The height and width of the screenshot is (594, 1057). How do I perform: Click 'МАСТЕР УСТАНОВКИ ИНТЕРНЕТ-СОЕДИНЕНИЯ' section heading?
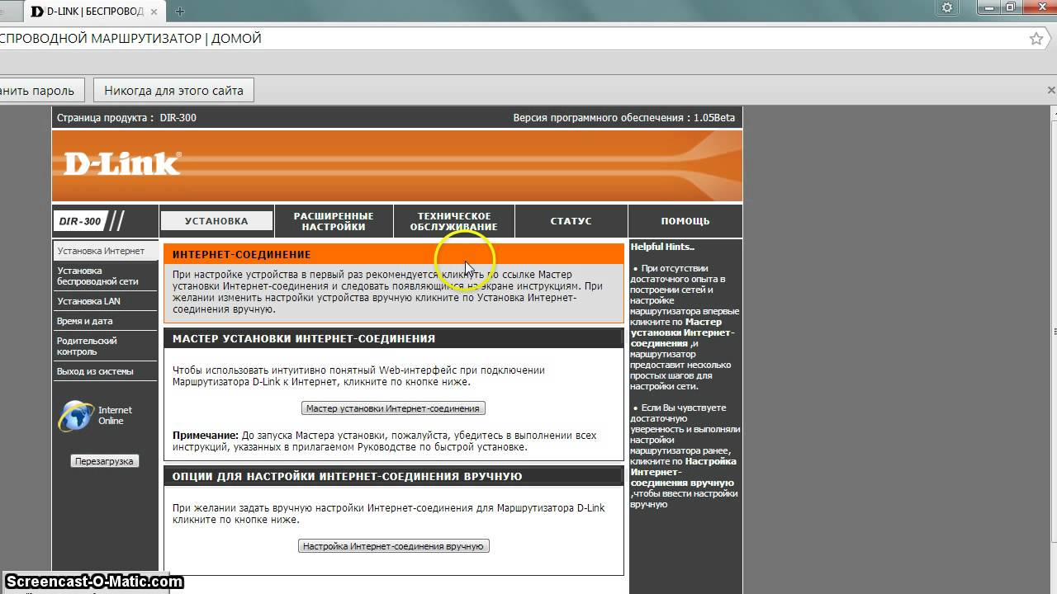pyautogui.click(x=304, y=339)
